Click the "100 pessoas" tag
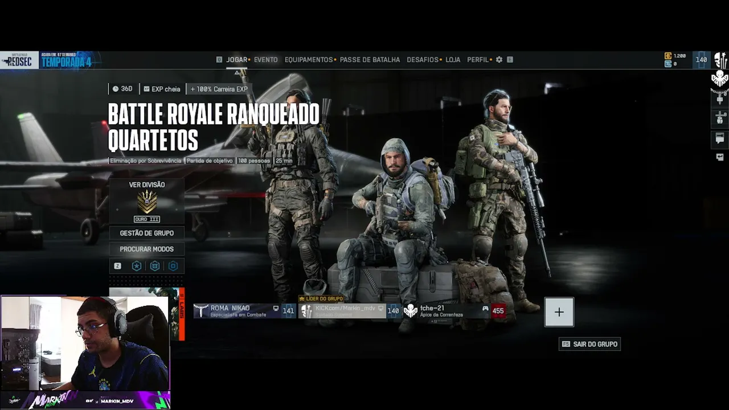This screenshot has width=729, height=410. click(254, 161)
